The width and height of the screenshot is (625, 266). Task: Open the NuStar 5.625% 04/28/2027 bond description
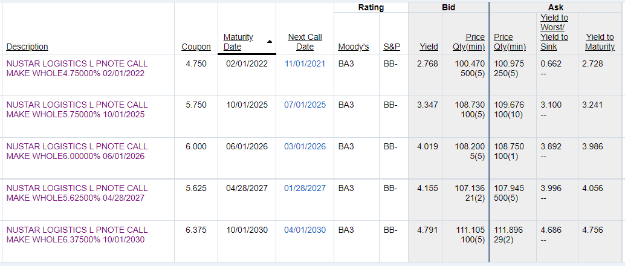click(77, 193)
